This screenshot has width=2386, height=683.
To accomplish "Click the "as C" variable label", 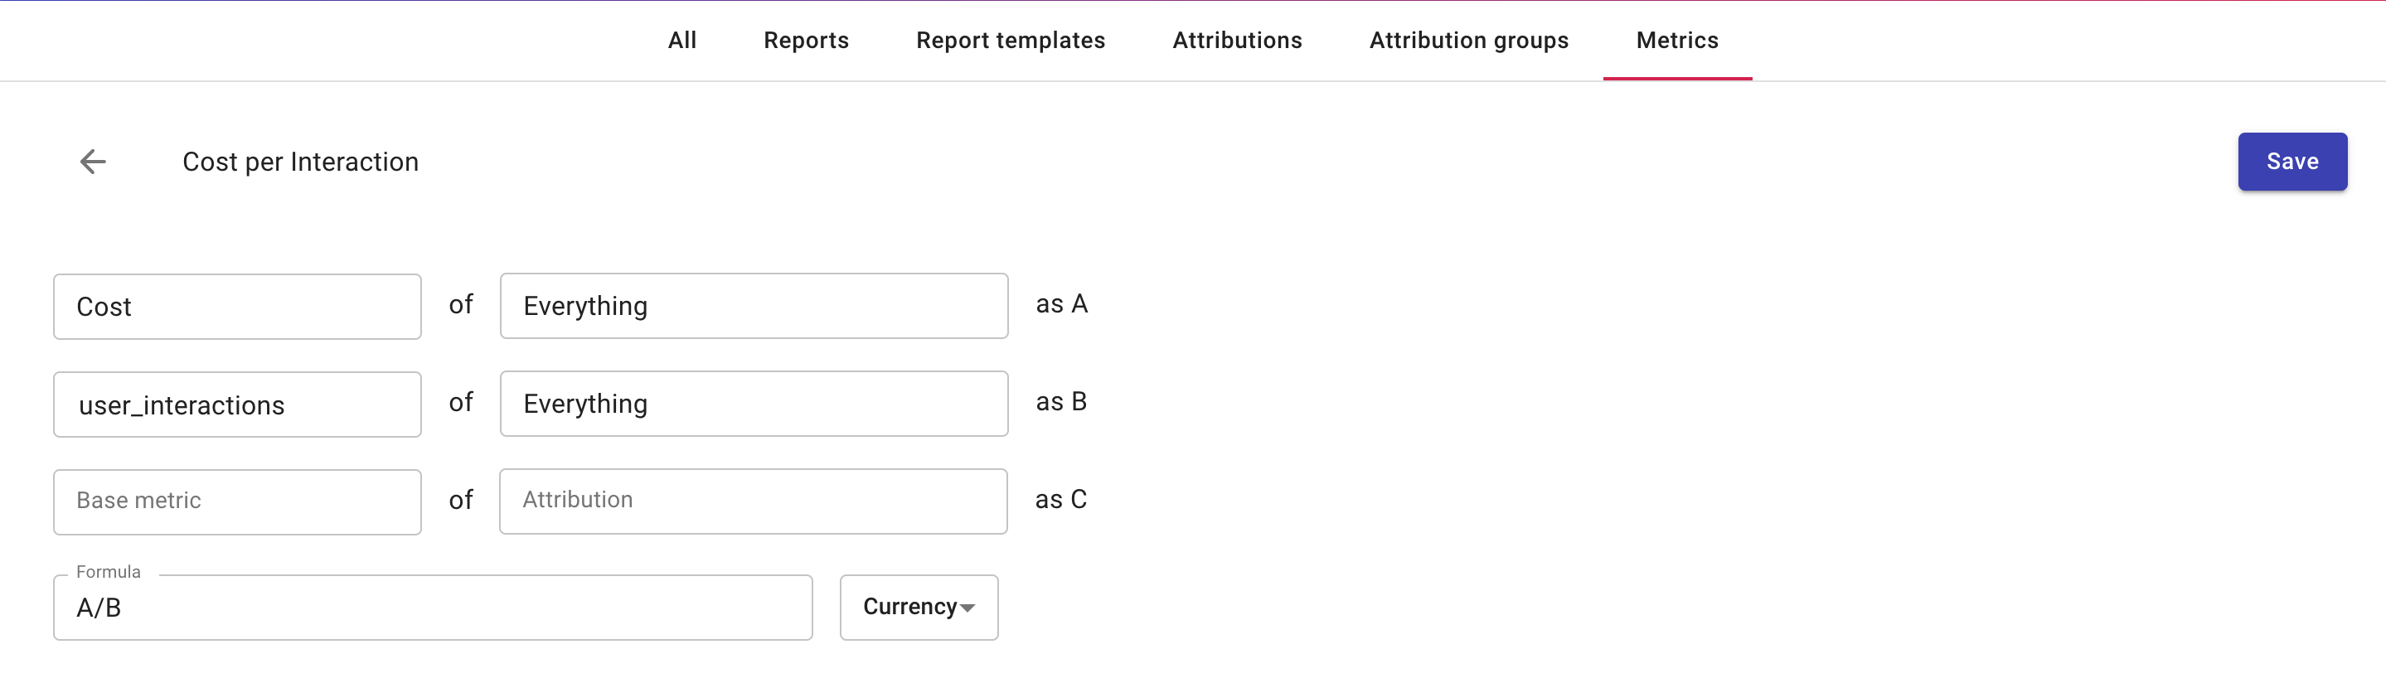I will point(1060,500).
